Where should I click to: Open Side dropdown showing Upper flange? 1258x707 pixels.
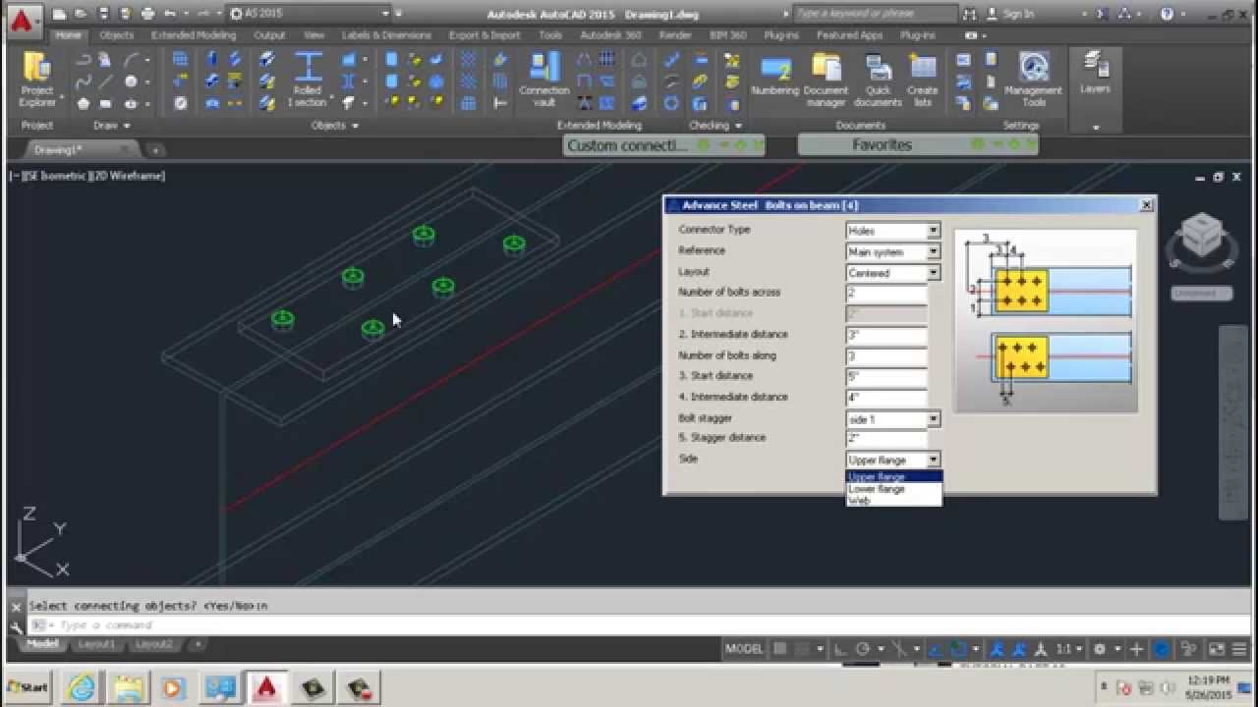click(x=934, y=460)
